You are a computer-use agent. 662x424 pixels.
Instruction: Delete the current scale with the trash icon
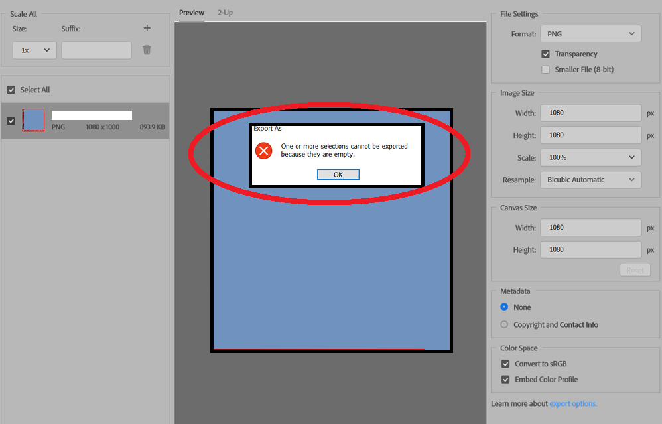click(x=147, y=49)
